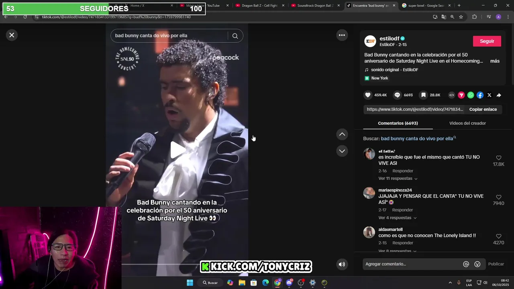Viewport: 514px width, 289px height.
Task: Go to next video with down arrow
Action: [342, 151]
